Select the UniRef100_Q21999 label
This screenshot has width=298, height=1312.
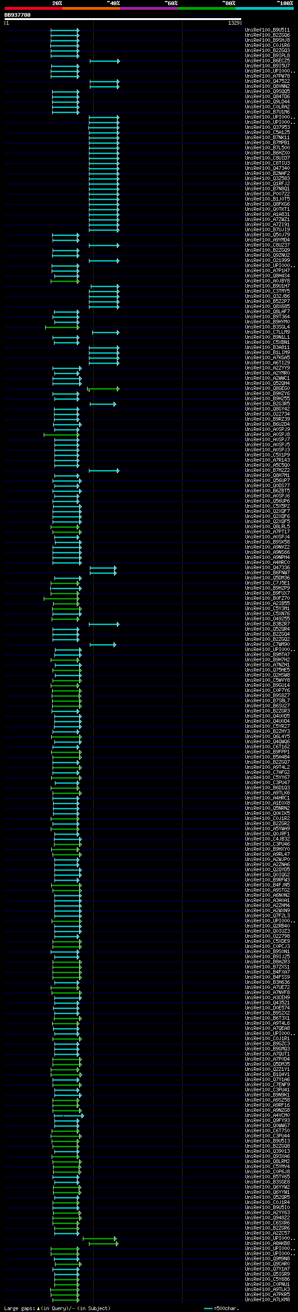point(267,261)
